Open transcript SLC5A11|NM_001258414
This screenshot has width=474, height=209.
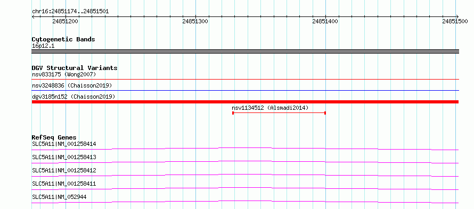pos(64,144)
